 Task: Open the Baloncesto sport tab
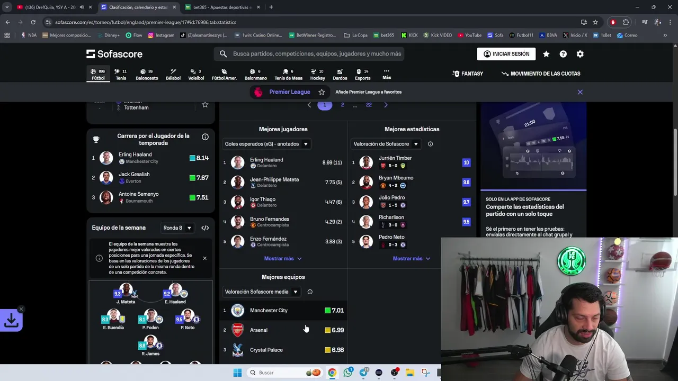point(147,75)
